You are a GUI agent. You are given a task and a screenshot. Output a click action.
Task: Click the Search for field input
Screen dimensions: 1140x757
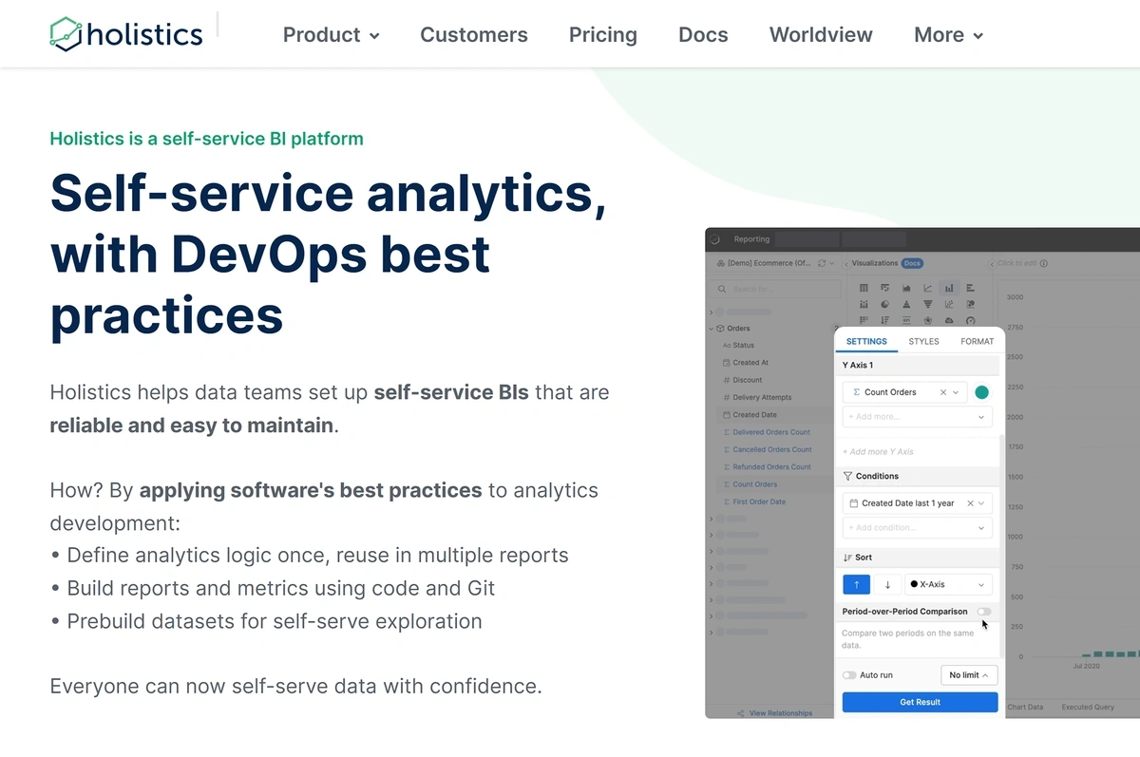tap(774, 289)
